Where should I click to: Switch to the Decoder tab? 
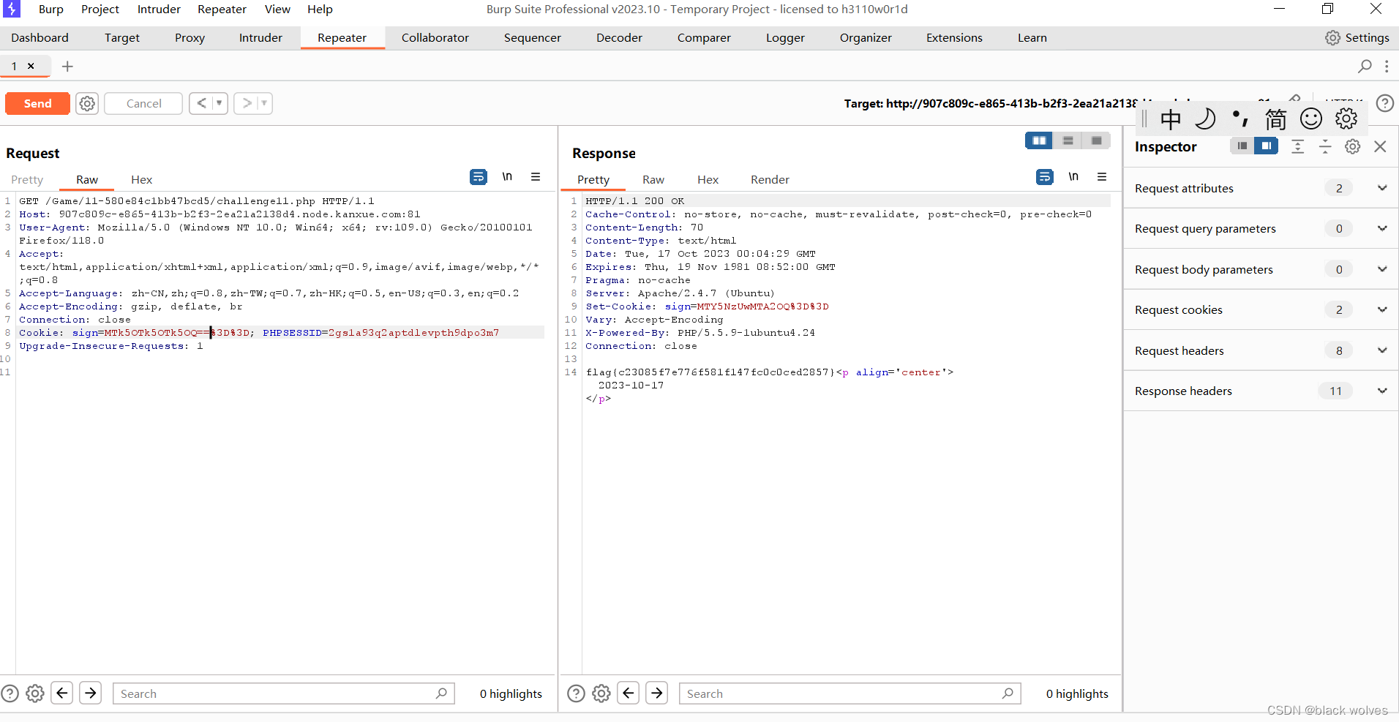[619, 38]
